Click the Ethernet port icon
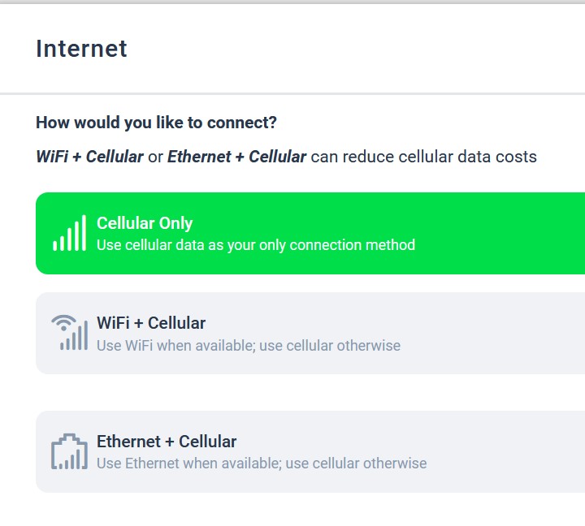The height and width of the screenshot is (526, 585). 69,452
